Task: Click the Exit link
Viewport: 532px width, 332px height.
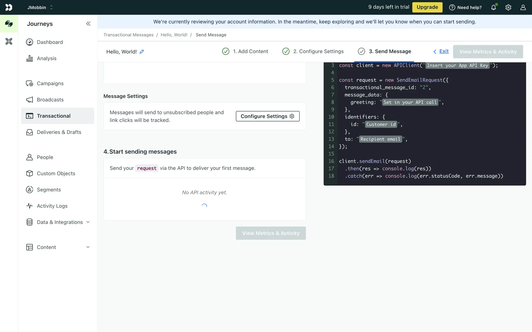Action: click(x=444, y=51)
